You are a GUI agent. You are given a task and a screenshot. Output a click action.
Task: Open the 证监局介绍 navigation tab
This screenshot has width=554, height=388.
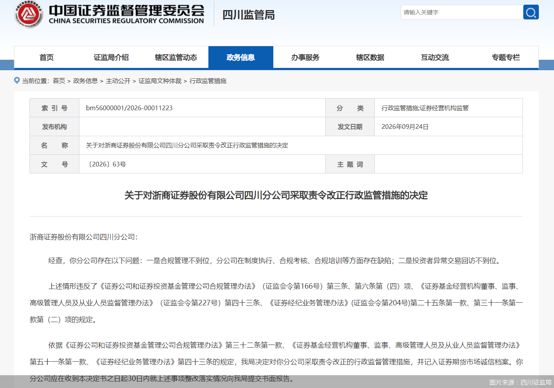(111, 57)
